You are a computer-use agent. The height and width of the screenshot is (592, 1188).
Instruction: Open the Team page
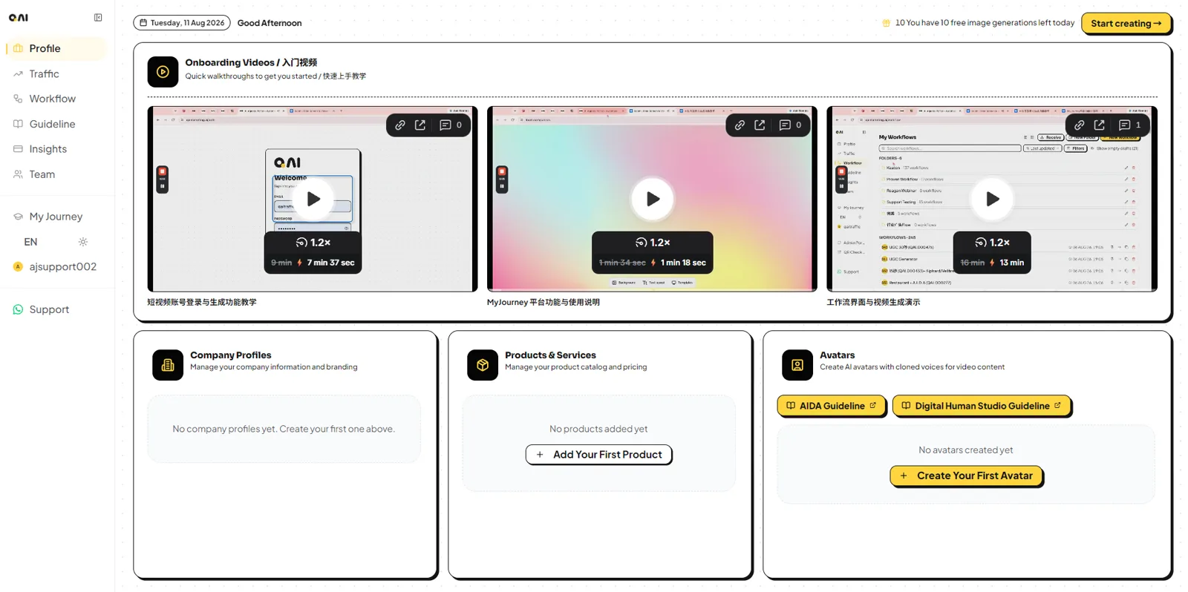click(x=56, y=174)
